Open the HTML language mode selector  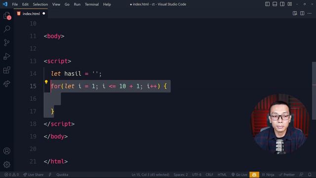click(x=222, y=175)
